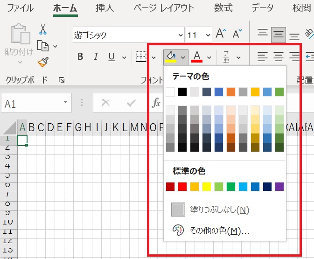This screenshot has height=259, width=314.
Task: Collapse the fill color dropdown arrow
Action: point(183,57)
